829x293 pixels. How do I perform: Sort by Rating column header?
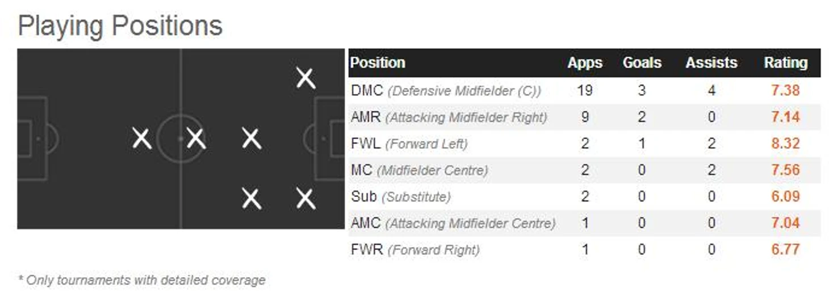(x=786, y=62)
